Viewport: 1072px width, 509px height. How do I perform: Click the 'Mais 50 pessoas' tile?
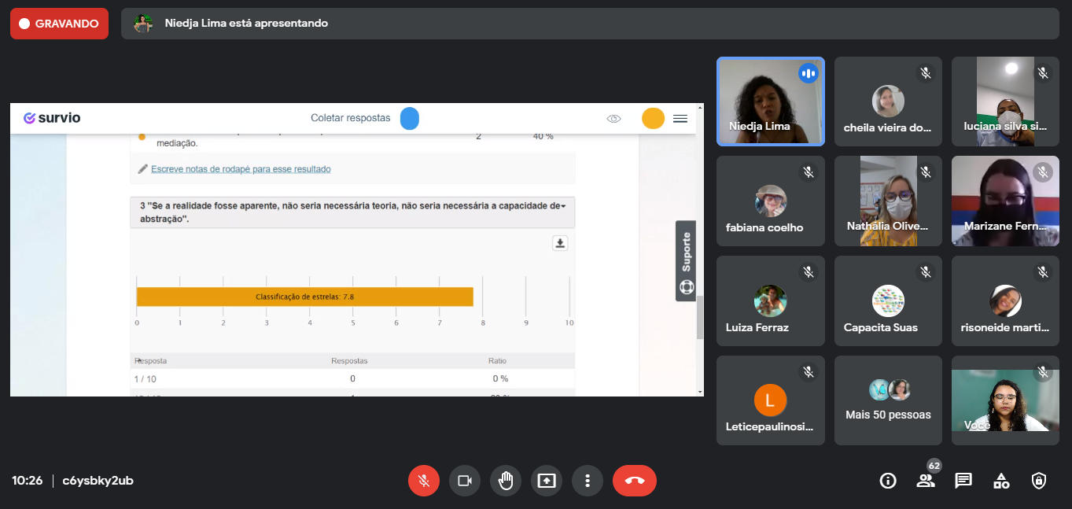(888, 400)
